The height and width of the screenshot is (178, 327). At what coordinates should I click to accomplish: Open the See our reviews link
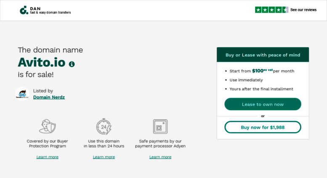[x=303, y=10]
